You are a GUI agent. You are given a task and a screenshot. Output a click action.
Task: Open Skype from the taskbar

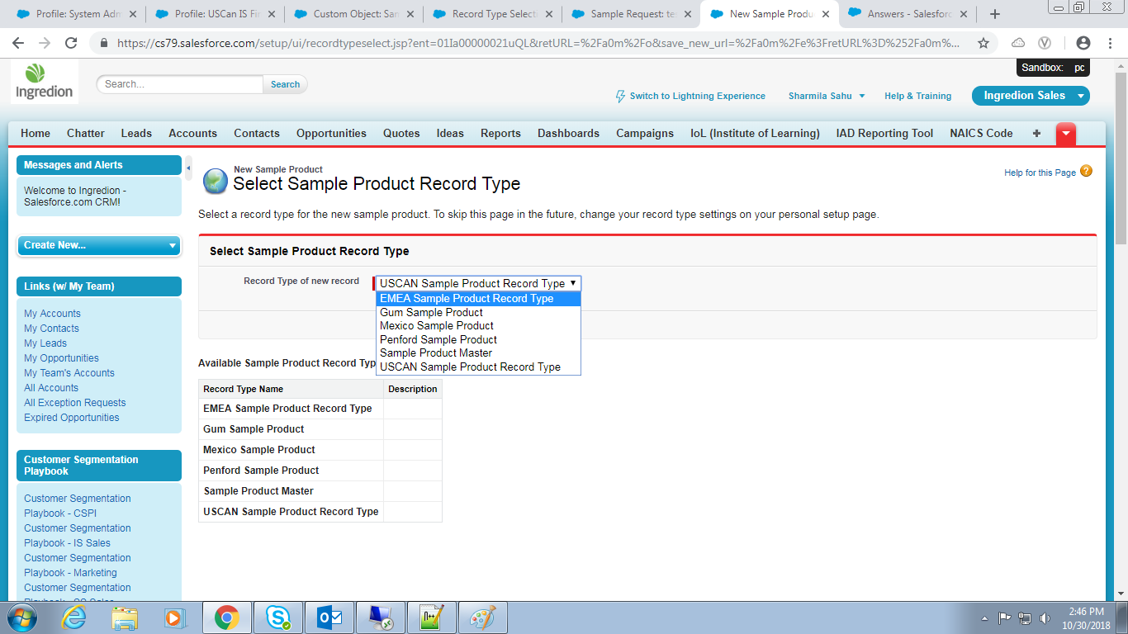click(x=278, y=617)
